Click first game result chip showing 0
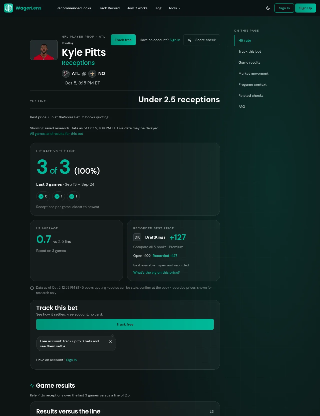This screenshot has width=320, height=416. (43, 196)
